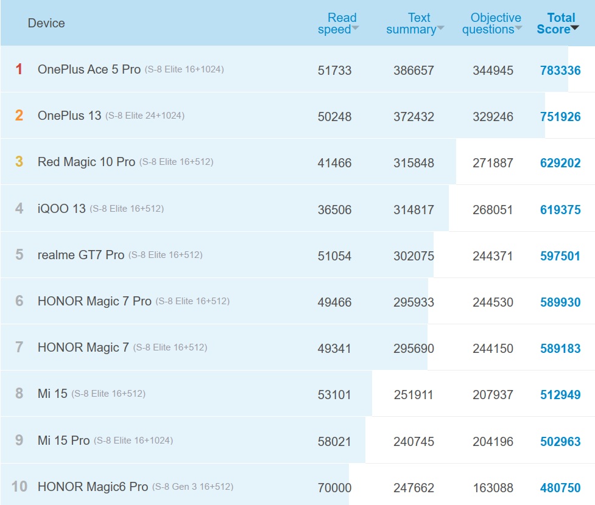
Task: Open OnePlus Ace 5 Pro device entry
Action: pyautogui.click(x=89, y=69)
